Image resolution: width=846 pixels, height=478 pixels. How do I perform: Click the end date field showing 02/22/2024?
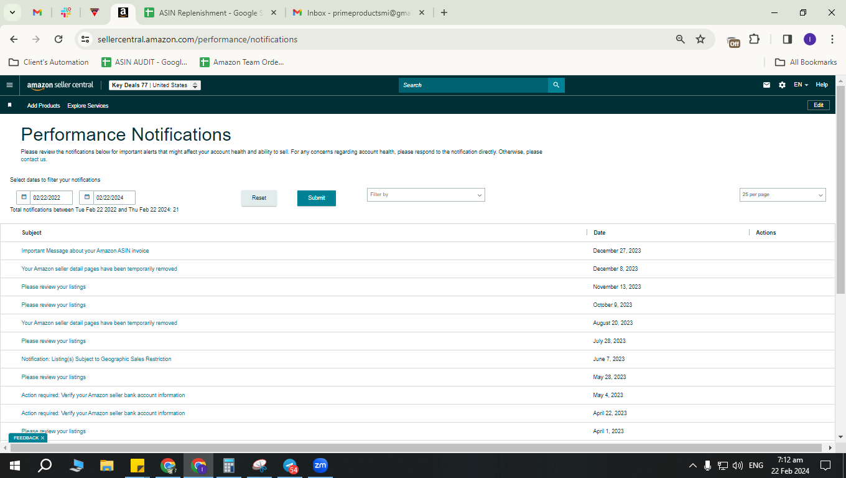[x=114, y=197]
